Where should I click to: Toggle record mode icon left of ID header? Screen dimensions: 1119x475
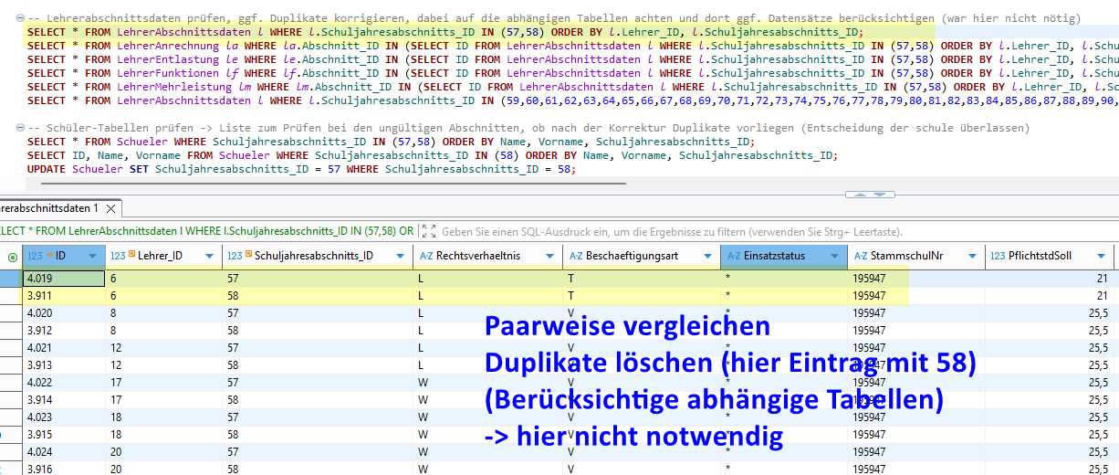(x=11, y=257)
